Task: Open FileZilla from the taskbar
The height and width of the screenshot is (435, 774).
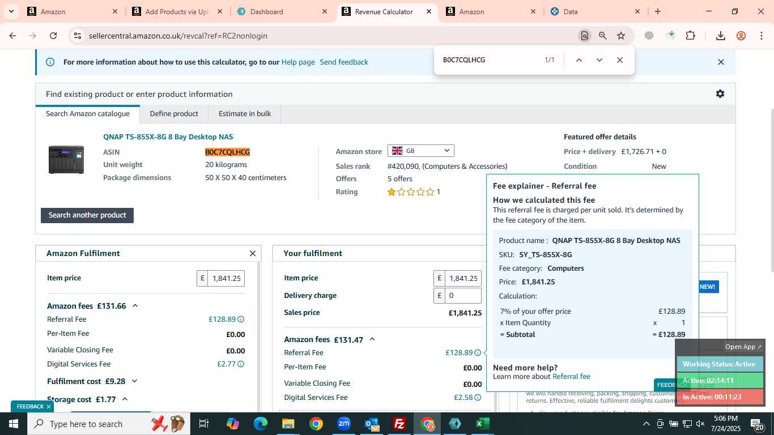Action: coord(399,424)
